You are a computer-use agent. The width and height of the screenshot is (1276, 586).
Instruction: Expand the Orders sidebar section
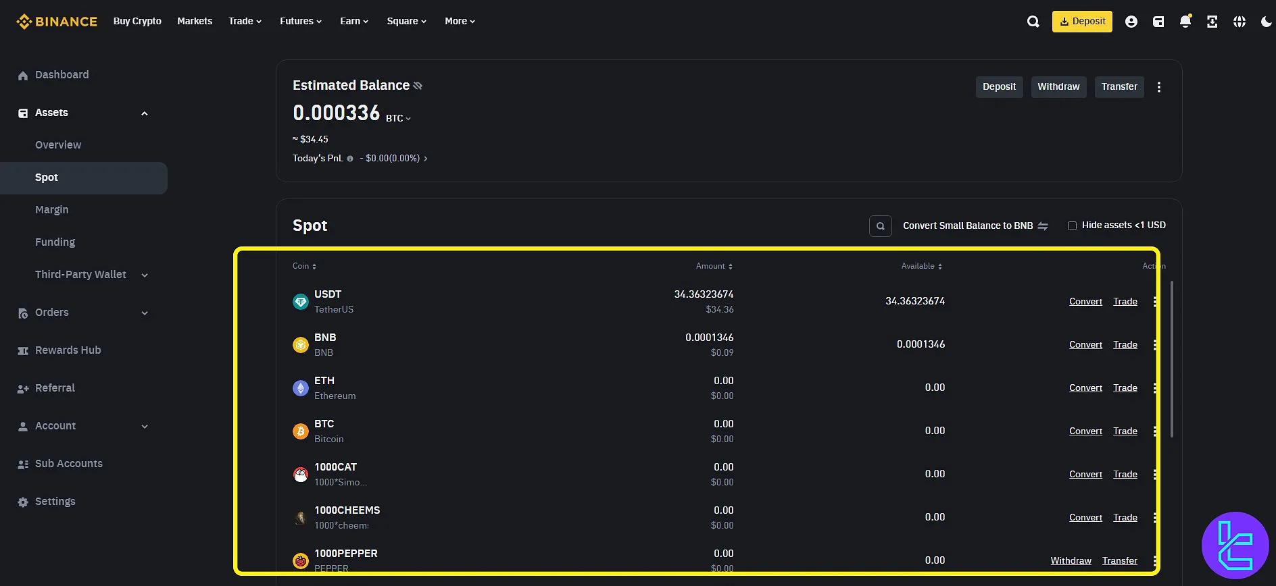(145, 313)
